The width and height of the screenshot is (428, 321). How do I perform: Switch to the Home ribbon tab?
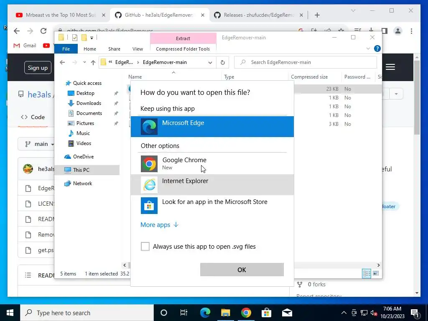[90, 49]
